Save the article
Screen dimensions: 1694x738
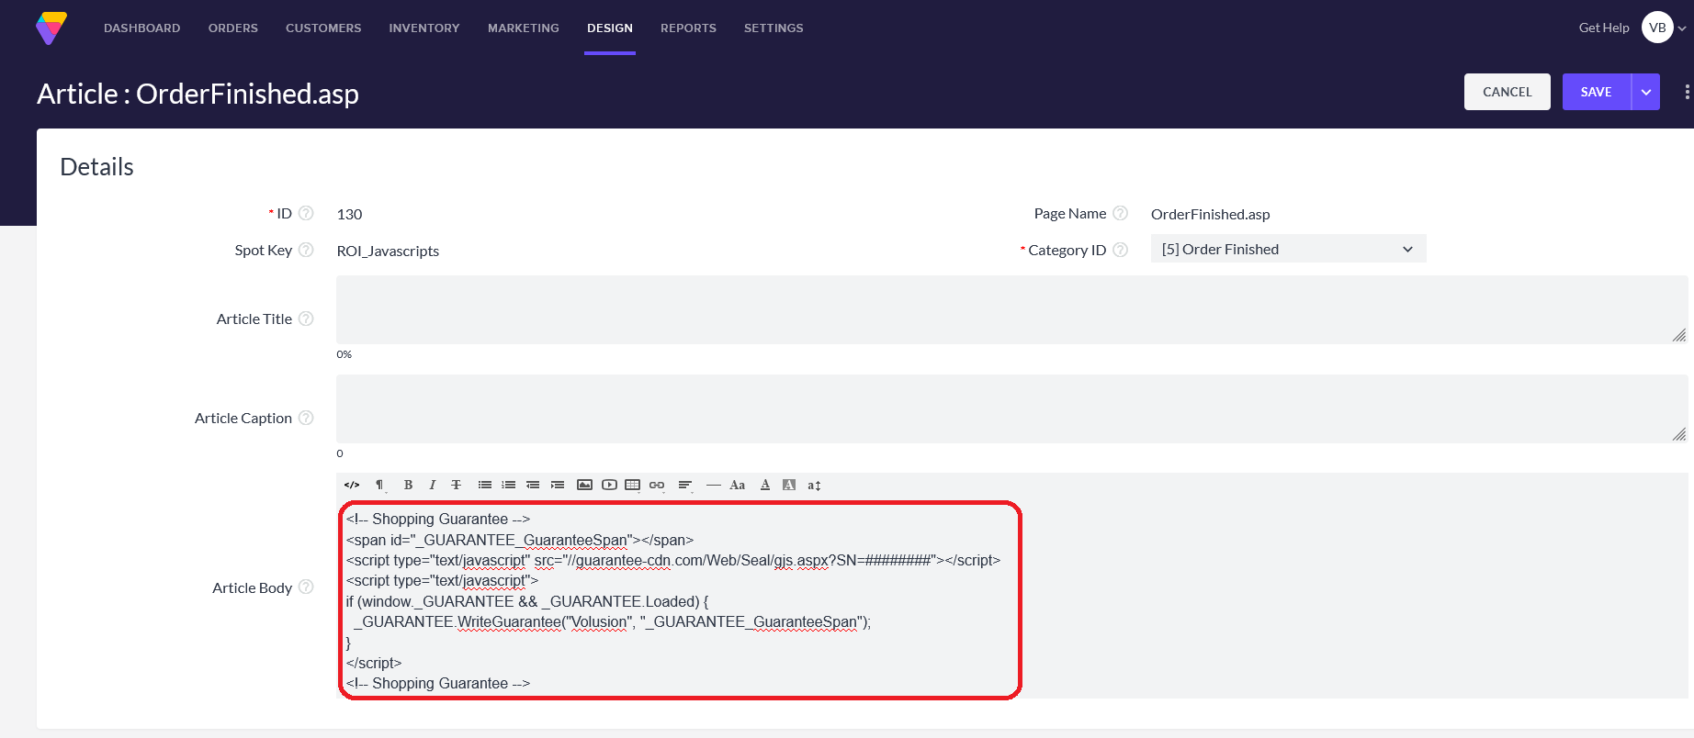pos(1597,92)
